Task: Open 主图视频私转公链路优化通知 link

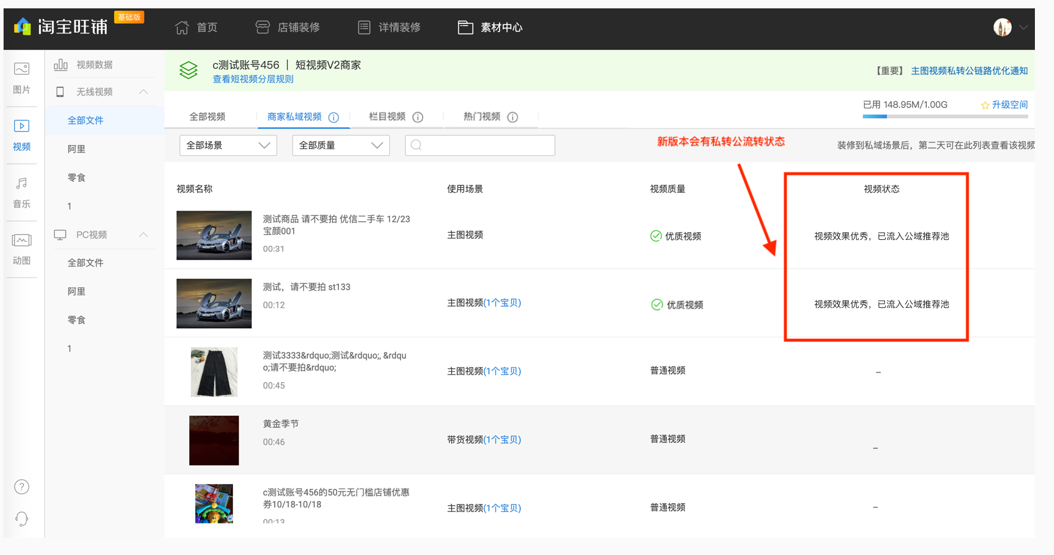Action: [969, 71]
